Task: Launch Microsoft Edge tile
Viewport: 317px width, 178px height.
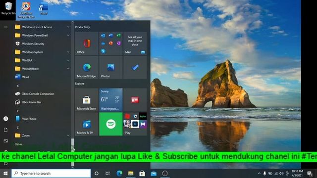Action: [x=87, y=67]
